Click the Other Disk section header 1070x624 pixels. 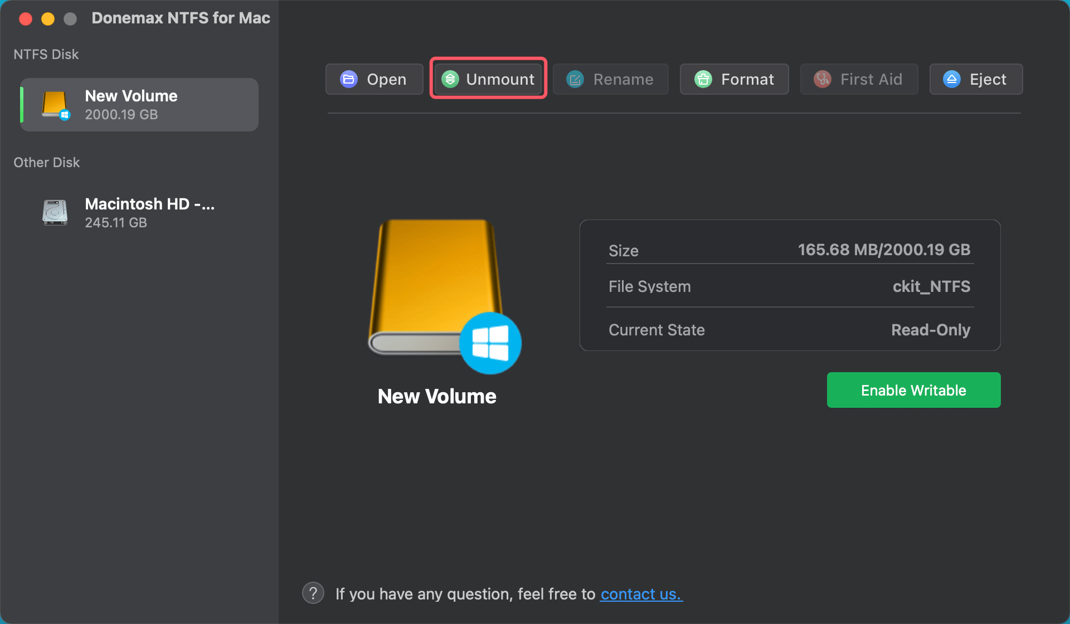tap(47, 162)
